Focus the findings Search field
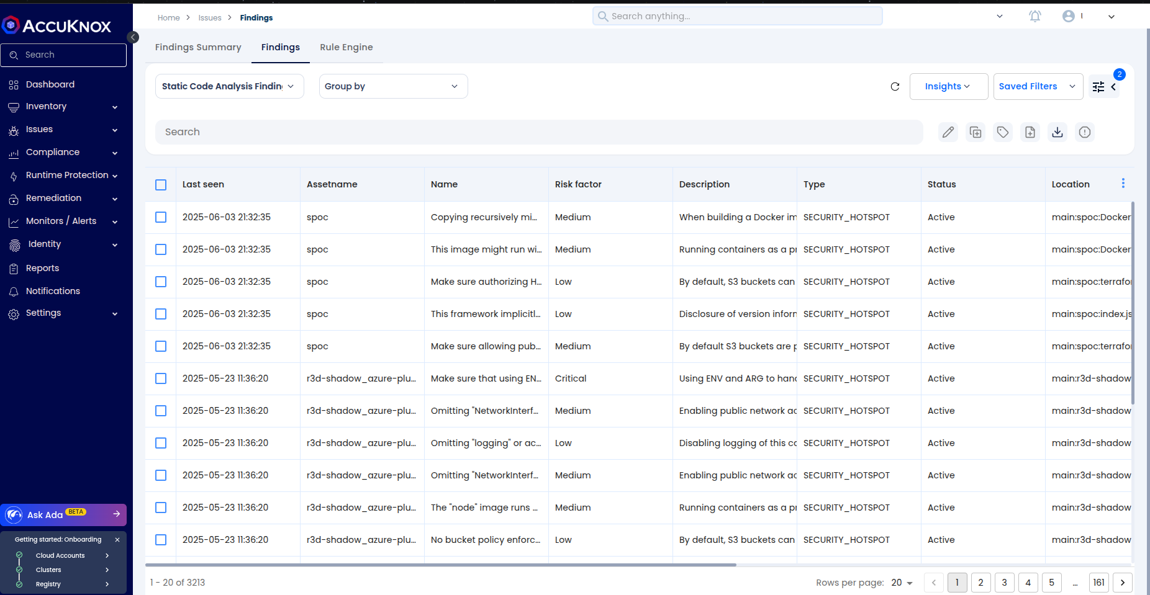The height and width of the screenshot is (595, 1150). pos(539,132)
